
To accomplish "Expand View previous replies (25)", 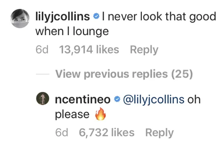I will click(124, 74).
